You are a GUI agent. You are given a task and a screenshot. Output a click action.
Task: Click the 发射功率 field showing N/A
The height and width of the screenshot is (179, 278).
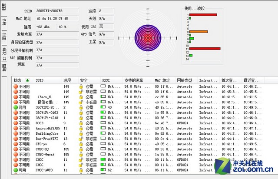[x=57, y=34]
